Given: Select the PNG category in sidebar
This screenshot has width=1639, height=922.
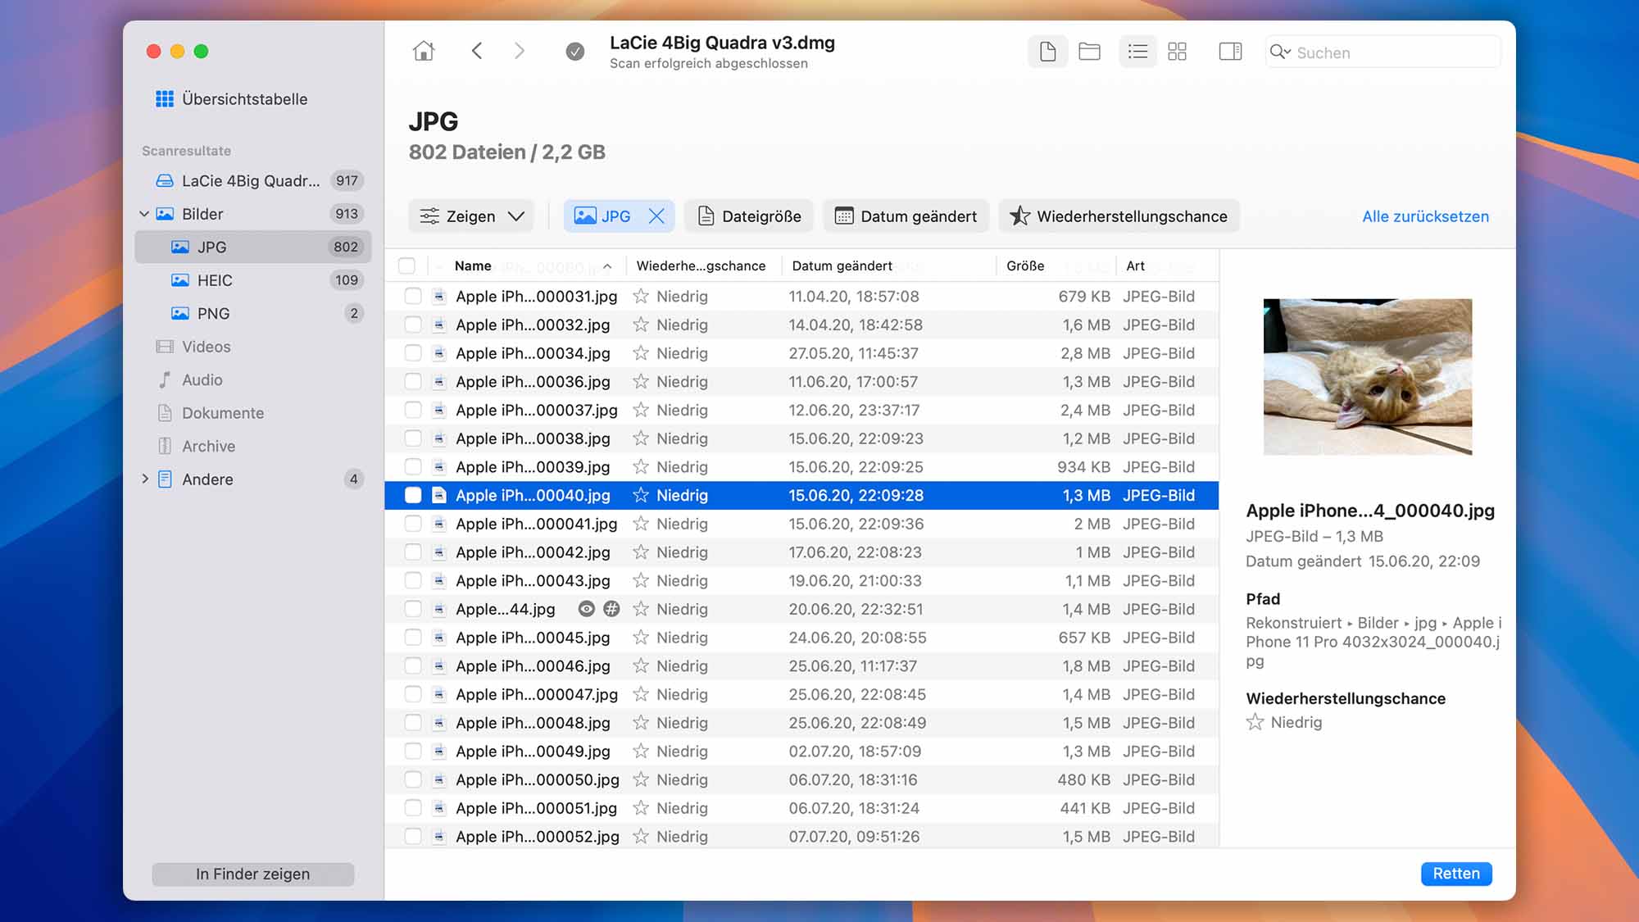Looking at the screenshot, I should (x=253, y=313).
